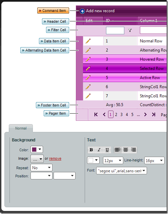Click the Selected Row cell text
Viewport: 168px width, 214px height.
(x=152, y=69)
